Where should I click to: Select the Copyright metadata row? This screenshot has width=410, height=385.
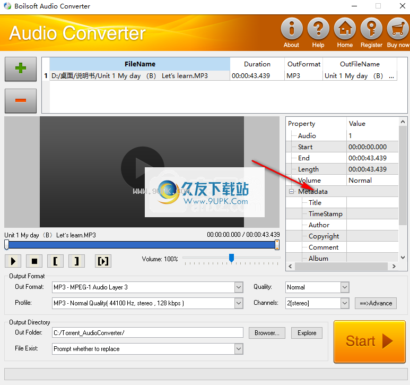(342, 236)
